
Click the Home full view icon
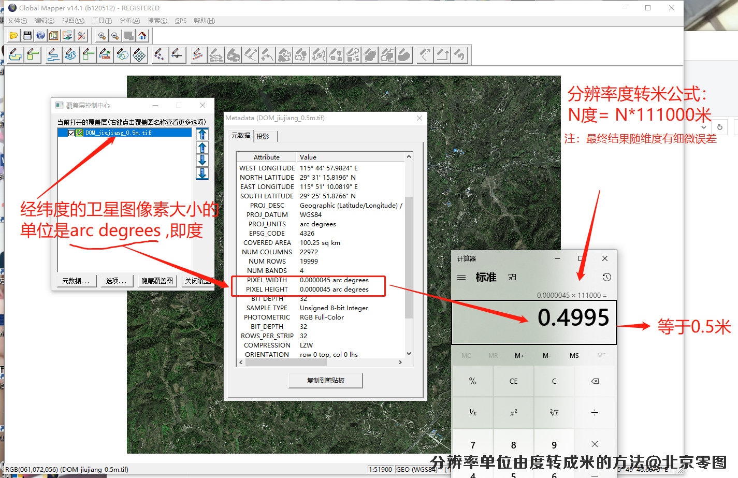(142, 36)
